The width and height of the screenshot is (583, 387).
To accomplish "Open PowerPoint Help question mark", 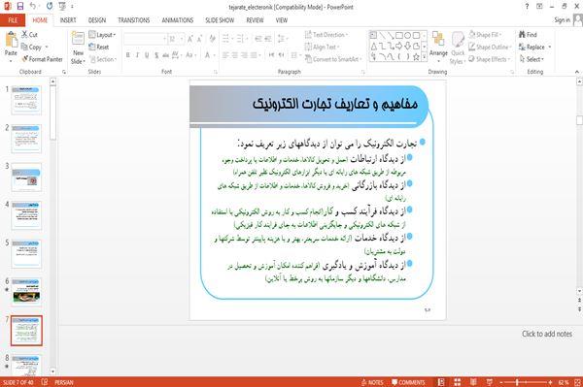I will pos(527,6).
